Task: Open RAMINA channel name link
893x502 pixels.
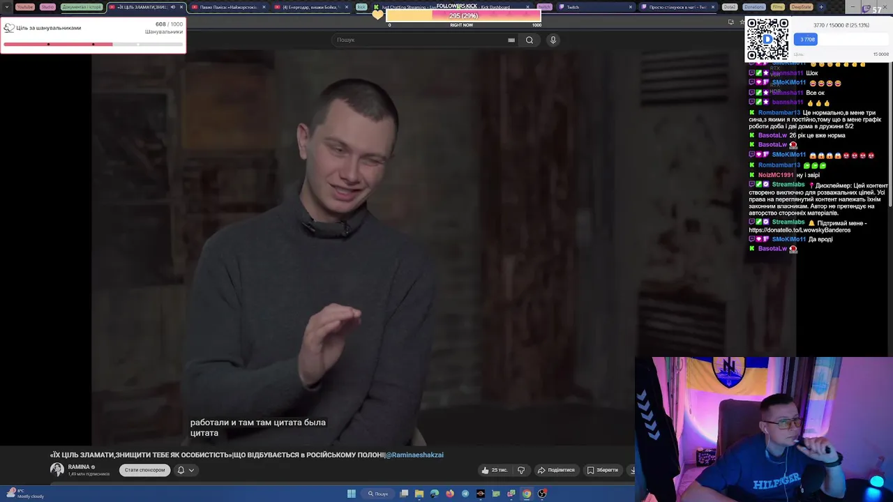Action: 79,467
